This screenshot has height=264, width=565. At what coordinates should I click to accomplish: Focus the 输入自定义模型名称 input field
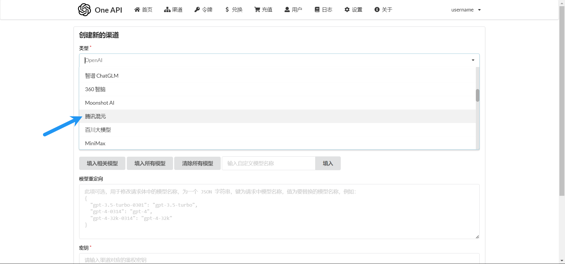268,163
